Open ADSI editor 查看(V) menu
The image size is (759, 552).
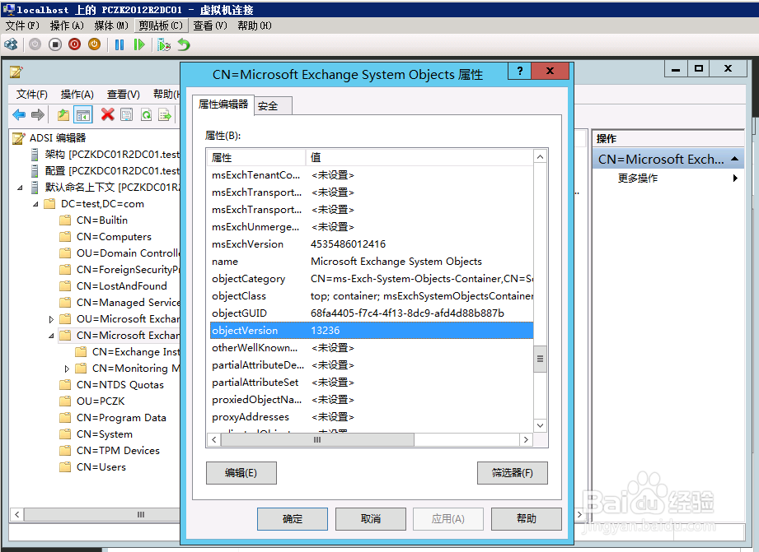(124, 95)
